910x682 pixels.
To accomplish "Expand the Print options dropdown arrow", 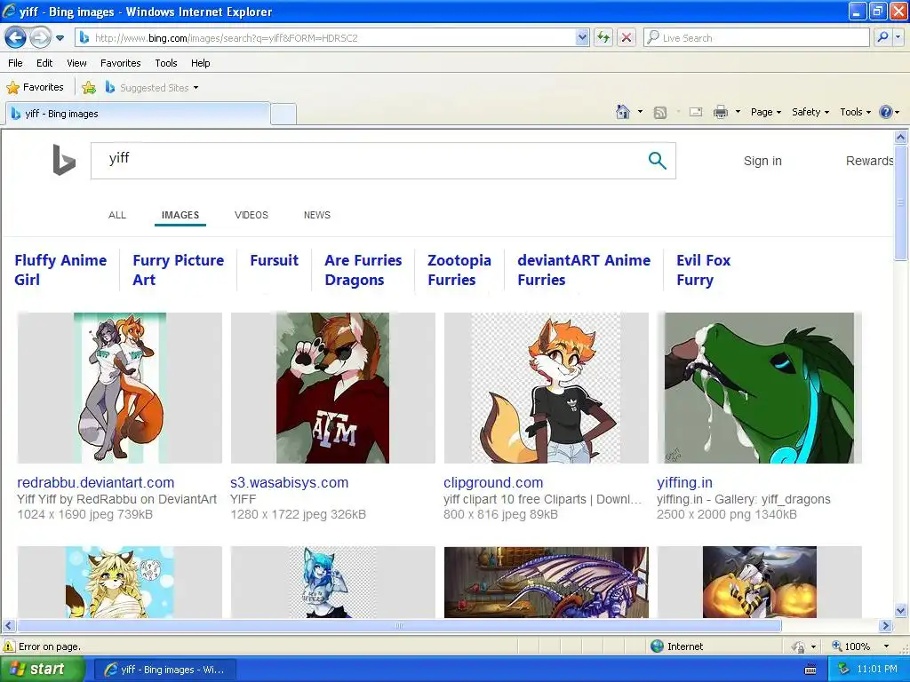I will 738,112.
